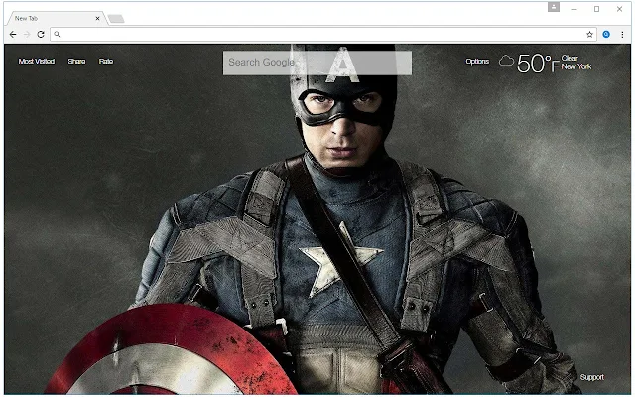Screen dimensions: 635x397
Task: Open Chrome's three-dot menu
Action: tap(622, 35)
